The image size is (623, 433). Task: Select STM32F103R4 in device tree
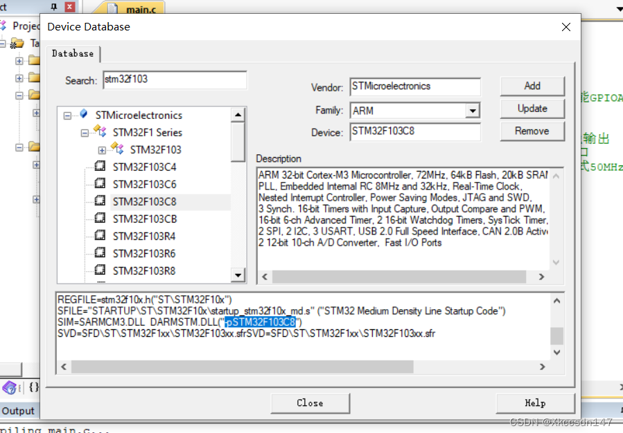(144, 237)
